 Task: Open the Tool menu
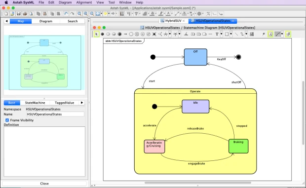(x=112, y=2)
